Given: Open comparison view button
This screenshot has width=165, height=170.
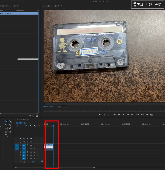Looking at the screenshot, I should [151, 115].
